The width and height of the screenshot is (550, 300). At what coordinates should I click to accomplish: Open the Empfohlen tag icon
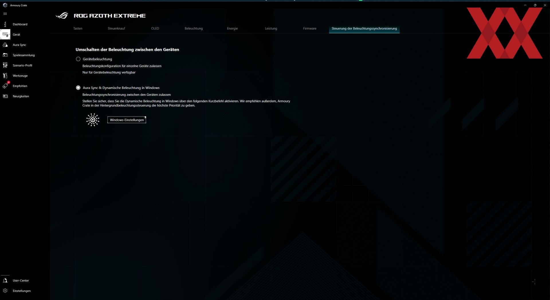(5, 86)
